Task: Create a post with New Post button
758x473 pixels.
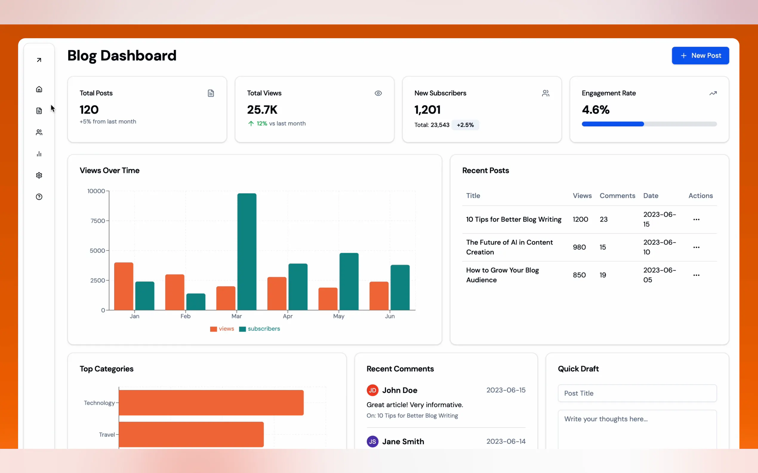Action: tap(700, 56)
